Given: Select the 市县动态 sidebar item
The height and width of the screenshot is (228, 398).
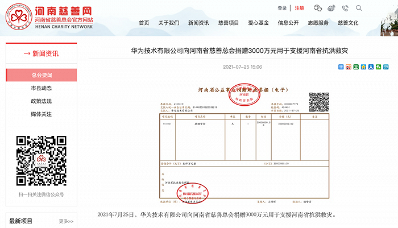Looking at the screenshot, I should [42, 88].
